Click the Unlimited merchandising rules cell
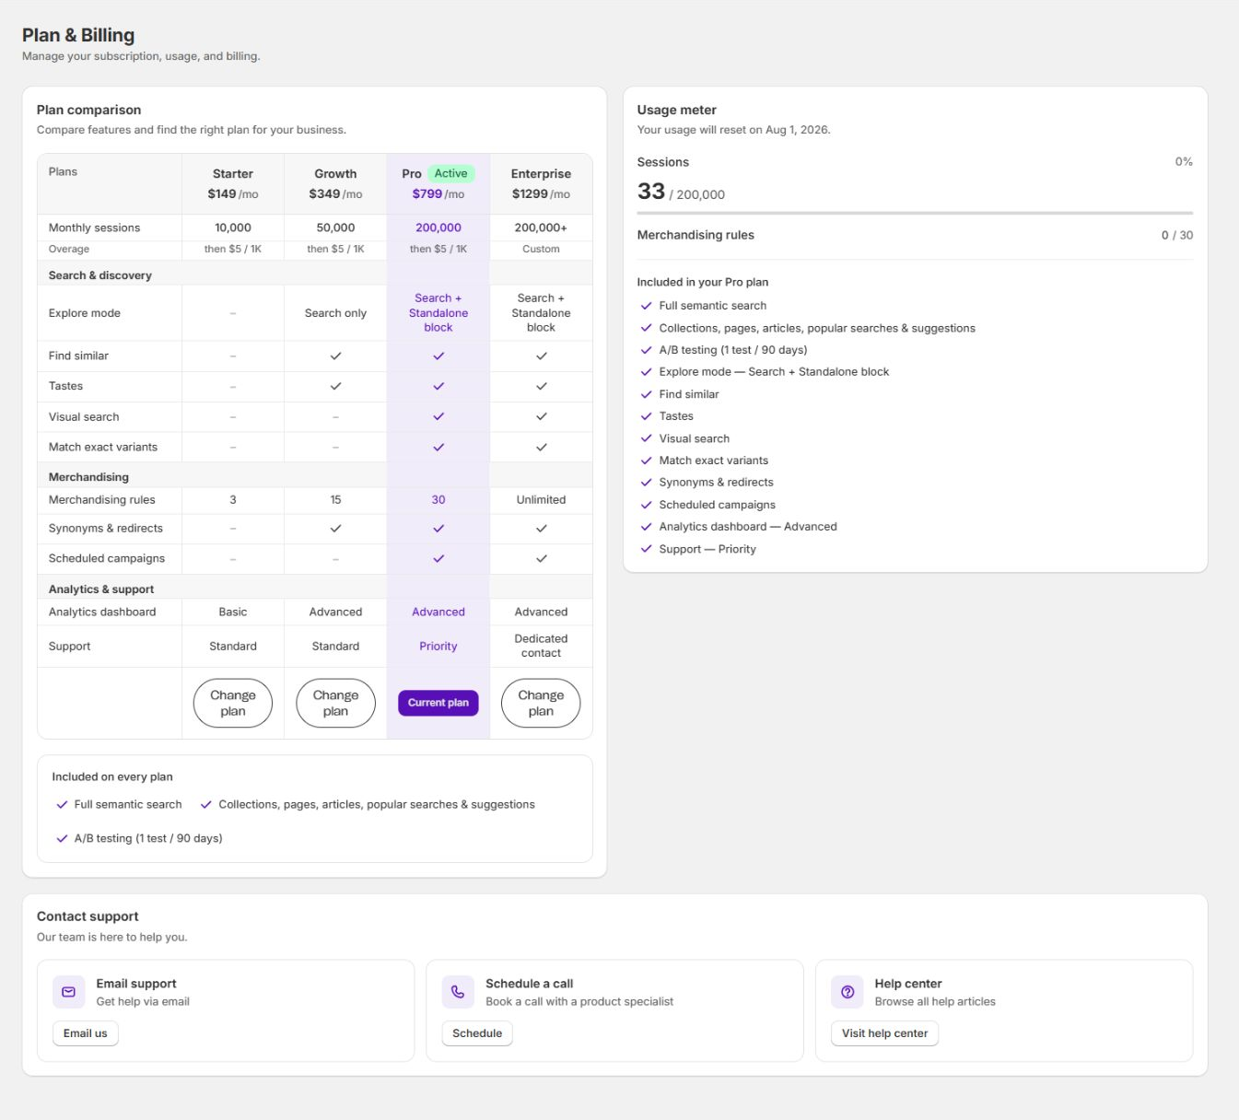The height and width of the screenshot is (1120, 1239). coord(541,500)
